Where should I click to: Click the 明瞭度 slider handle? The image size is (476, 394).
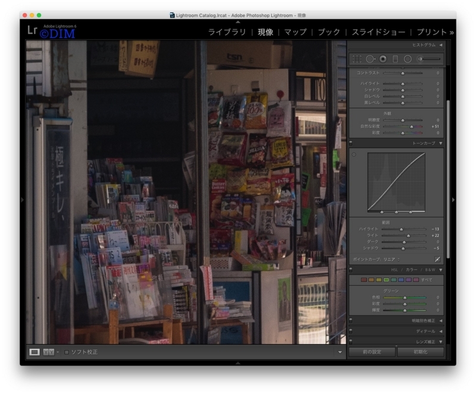[x=403, y=120]
